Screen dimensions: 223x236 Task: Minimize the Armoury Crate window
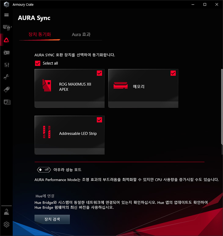click(193, 5)
